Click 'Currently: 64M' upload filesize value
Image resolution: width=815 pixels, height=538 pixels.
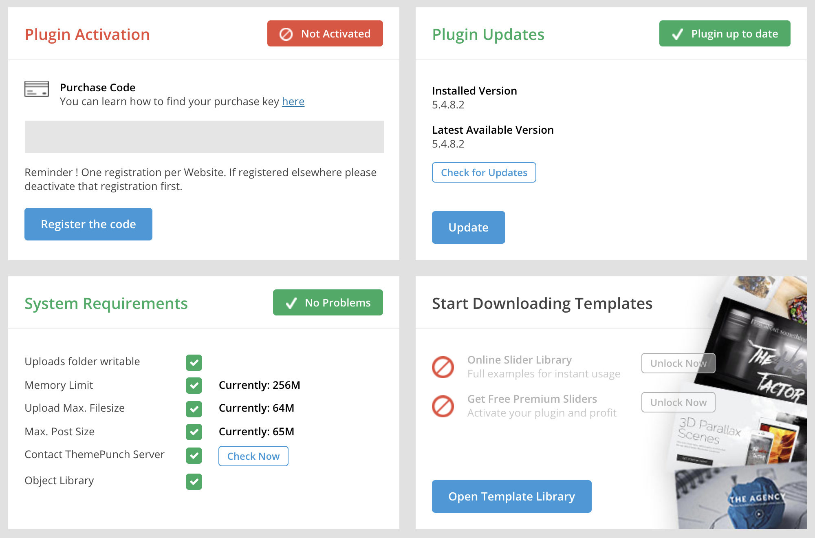point(256,408)
